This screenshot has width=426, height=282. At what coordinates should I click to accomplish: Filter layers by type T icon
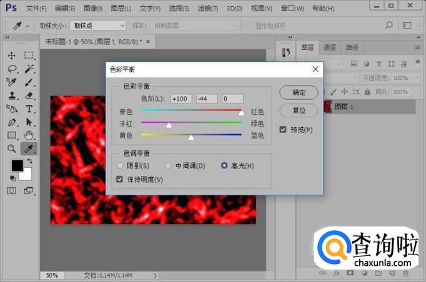coord(379,64)
